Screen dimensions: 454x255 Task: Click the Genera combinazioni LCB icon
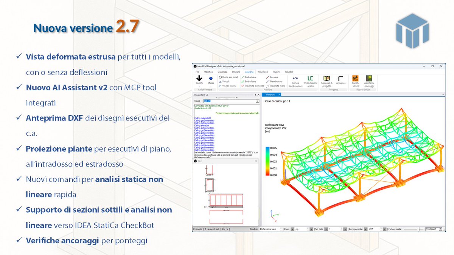pyautogui.click(x=295, y=78)
